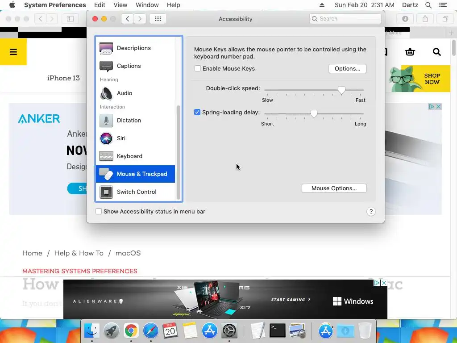Open the hamburger menu on the webpage

click(x=13, y=52)
